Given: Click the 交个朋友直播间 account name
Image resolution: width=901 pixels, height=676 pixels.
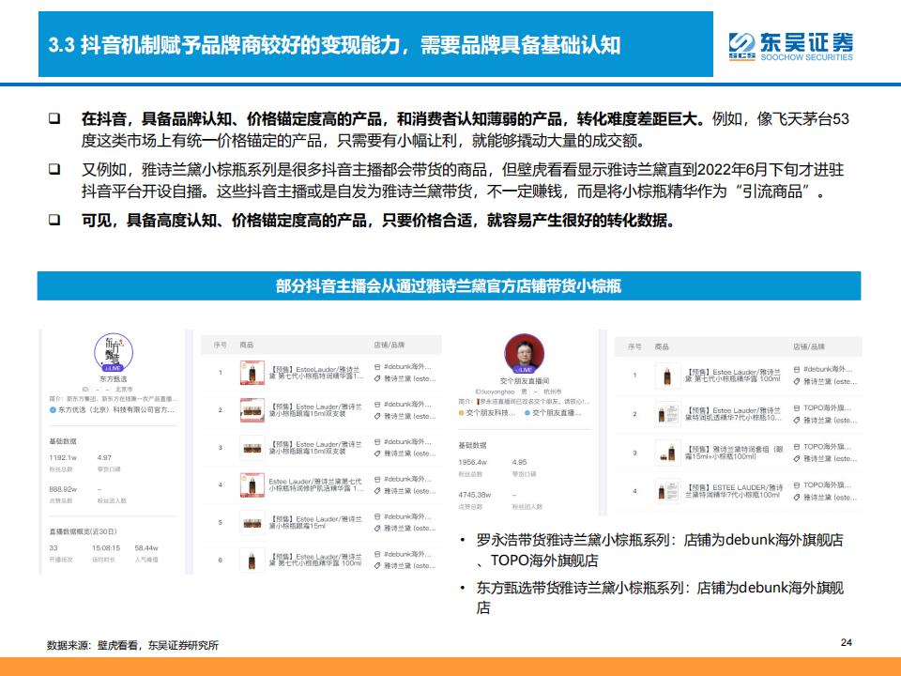Looking at the screenshot, I should click(524, 380).
